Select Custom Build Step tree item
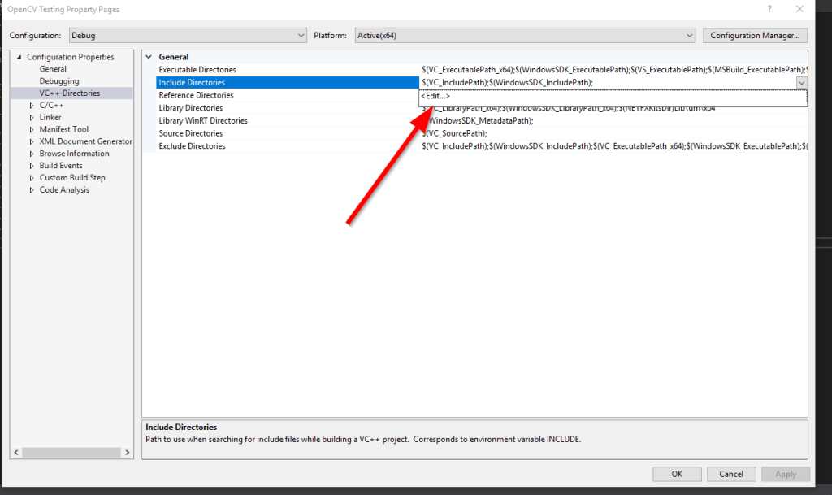832x495 pixels. click(72, 178)
